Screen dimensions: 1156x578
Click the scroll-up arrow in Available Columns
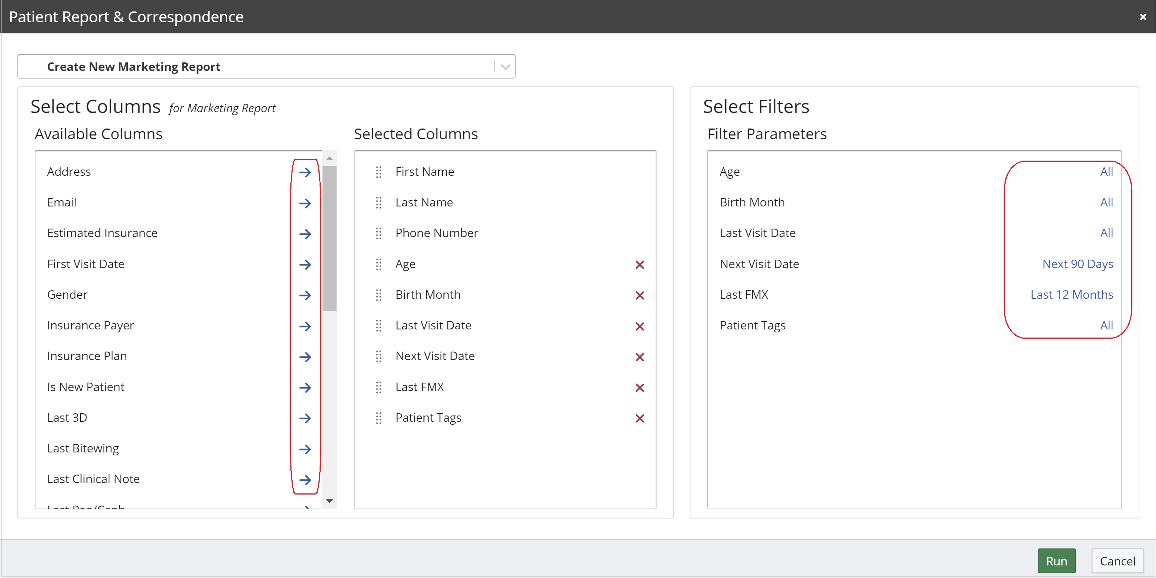click(330, 158)
